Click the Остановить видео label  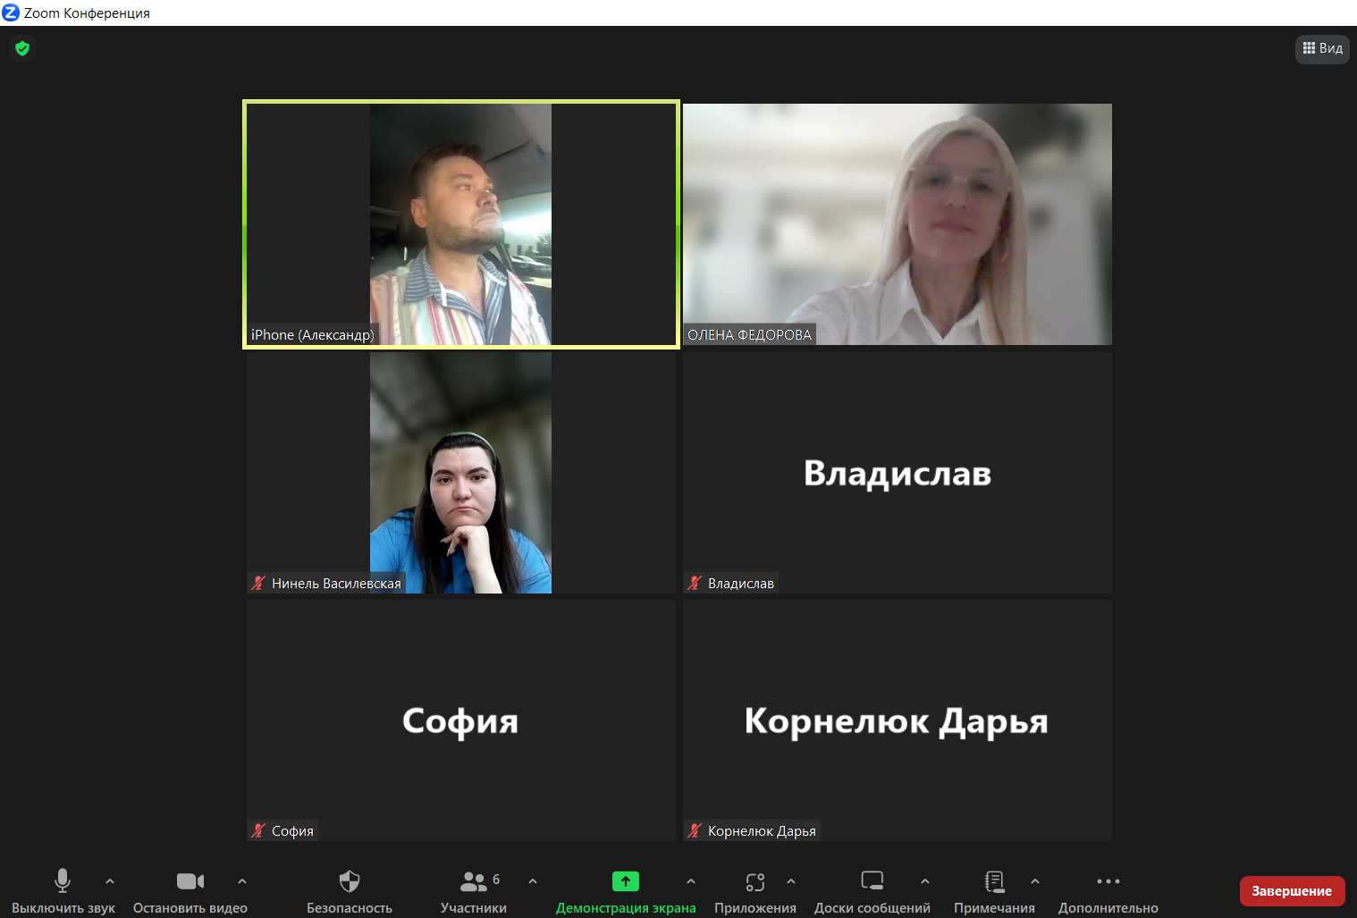tap(190, 908)
